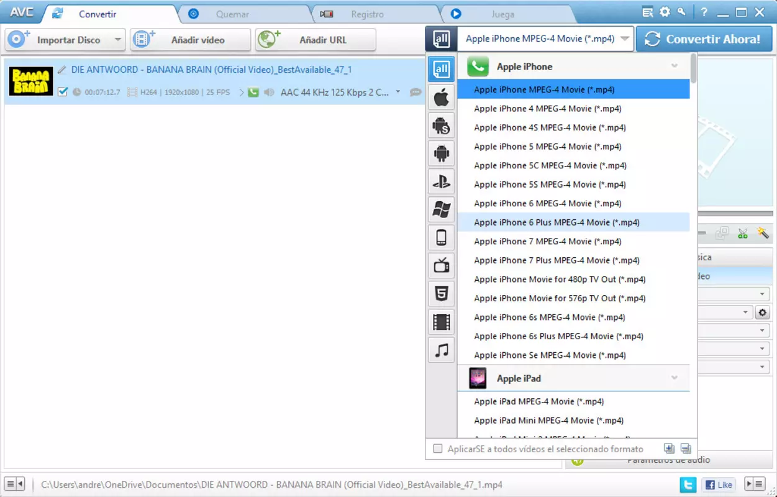The image size is (777, 497).
Task: Open the magic wand effects tool
Action: 763,234
